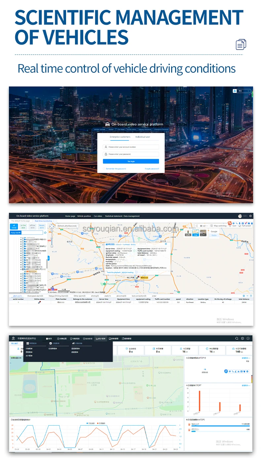261x458 pixels.
Task: Switch to The default home page tab
Action: coord(20,221)
